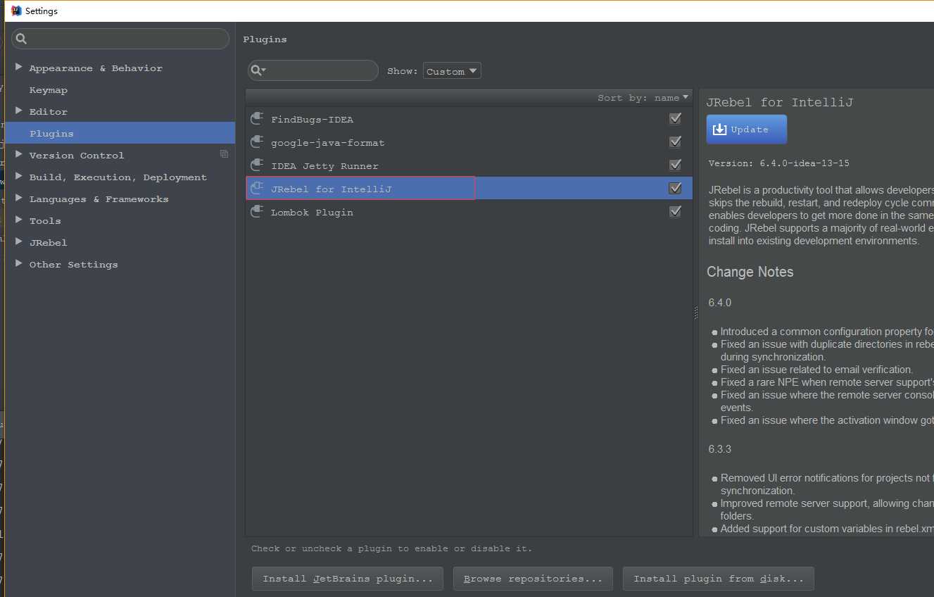
Task: Click the plugin search field
Action: pos(313,70)
